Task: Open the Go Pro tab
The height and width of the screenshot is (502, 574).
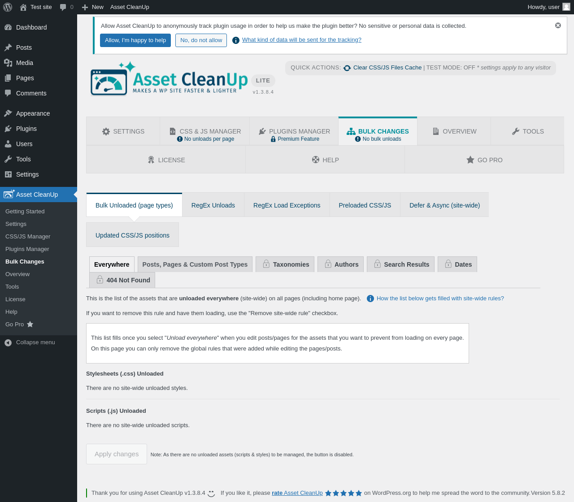Action: [x=484, y=160]
